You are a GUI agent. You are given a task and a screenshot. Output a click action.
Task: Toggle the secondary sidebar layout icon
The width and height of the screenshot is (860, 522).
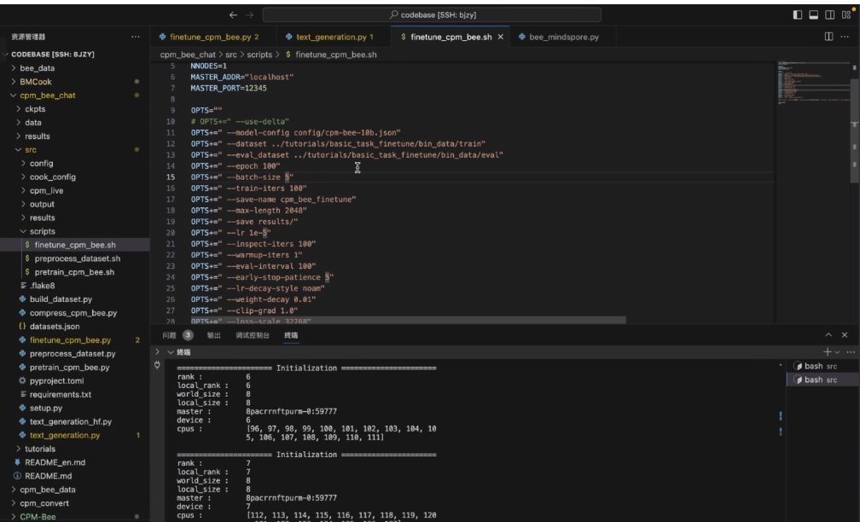pyautogui.click(x=828, y=14)
